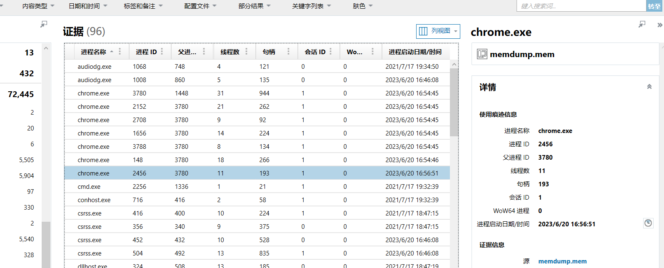Open the 关键字列表 filter dropdown

[x=312, y=6]
